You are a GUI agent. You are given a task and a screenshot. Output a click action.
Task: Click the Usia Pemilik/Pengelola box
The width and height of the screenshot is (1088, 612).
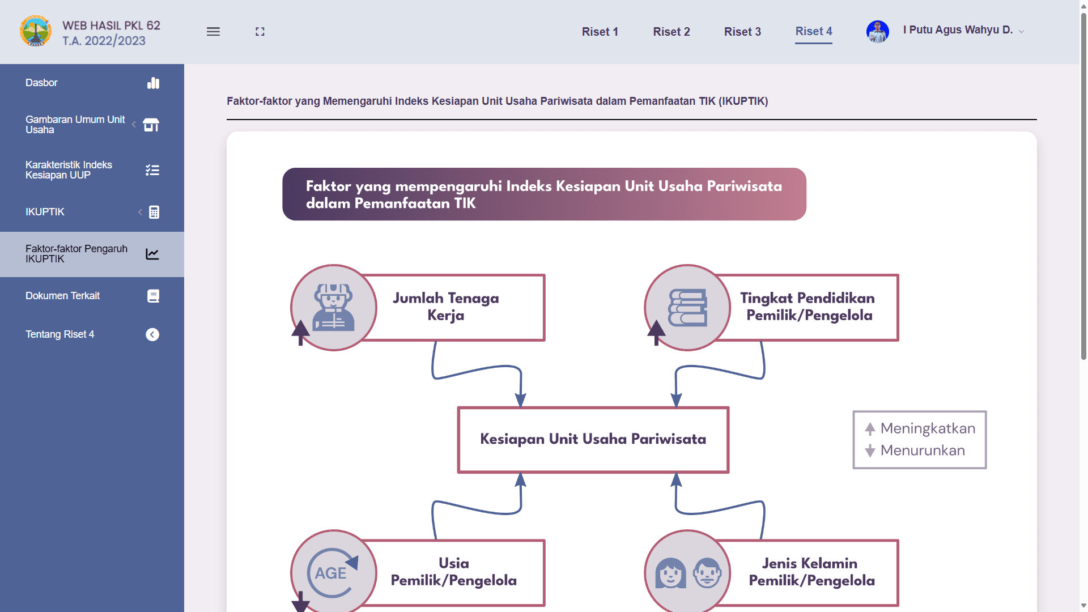[x=453, y=572]
